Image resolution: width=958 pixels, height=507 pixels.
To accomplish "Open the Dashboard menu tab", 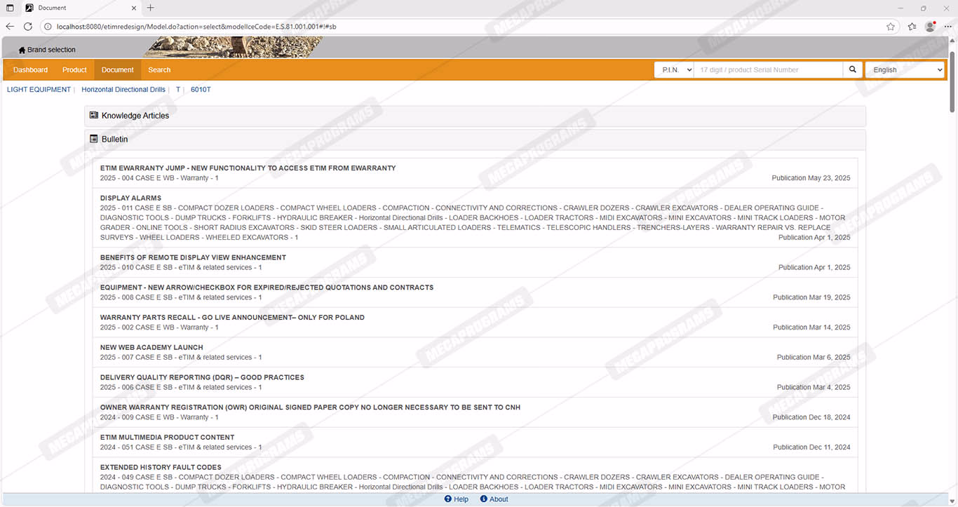I will click(30, 70).
